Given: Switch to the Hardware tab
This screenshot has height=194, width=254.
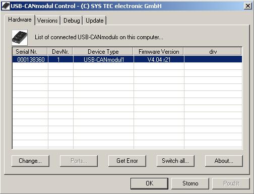Looking at the screenshot, I should click(20, 20).
